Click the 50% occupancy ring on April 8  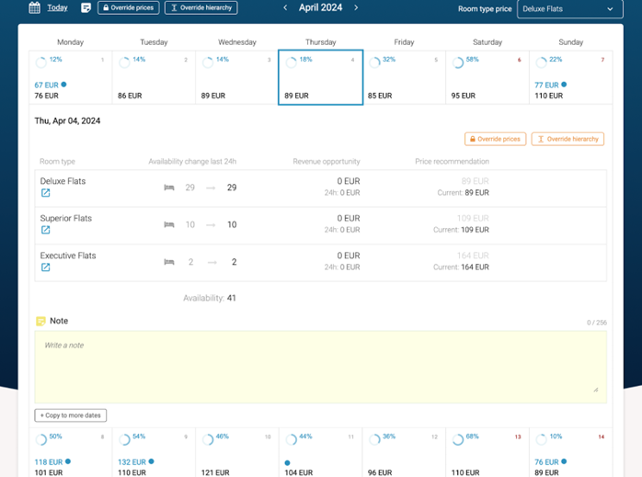coord(41,439)
